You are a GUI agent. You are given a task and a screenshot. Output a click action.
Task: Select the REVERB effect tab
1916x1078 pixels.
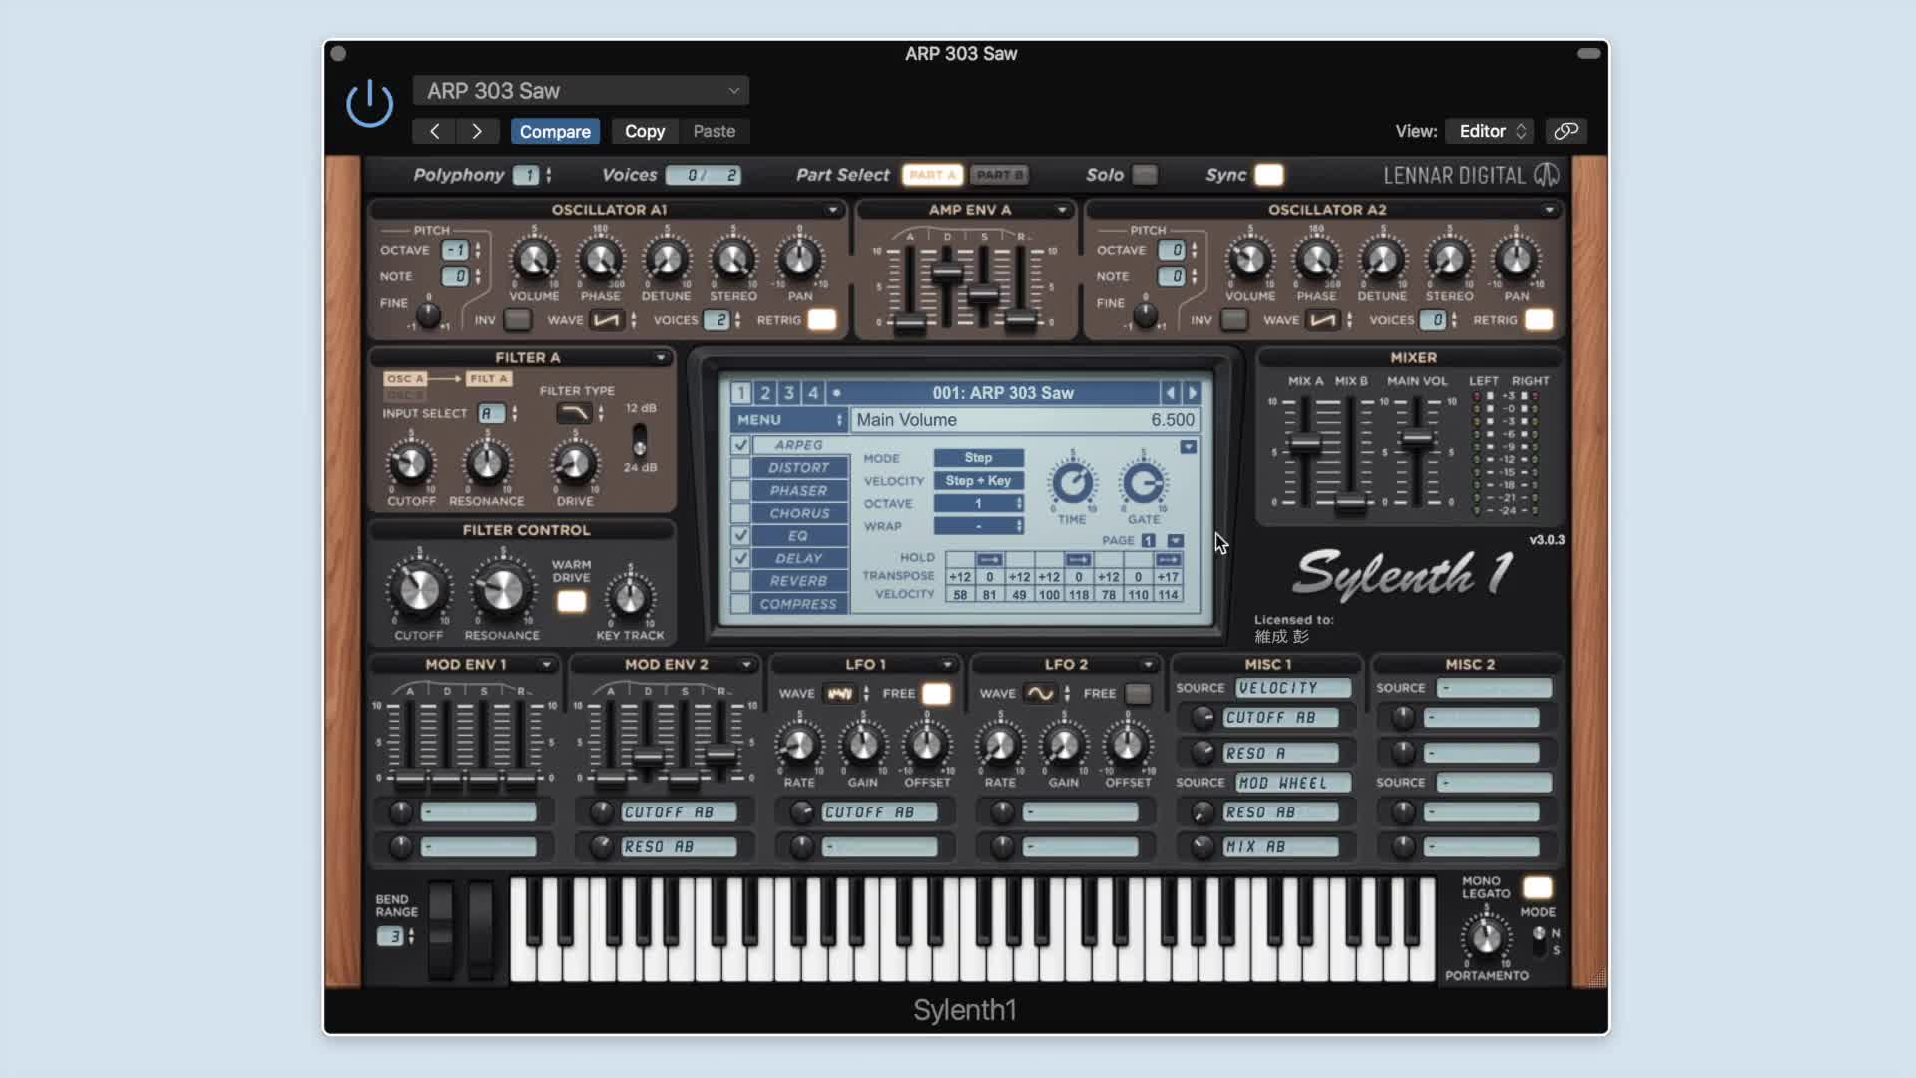coord(798,581)
